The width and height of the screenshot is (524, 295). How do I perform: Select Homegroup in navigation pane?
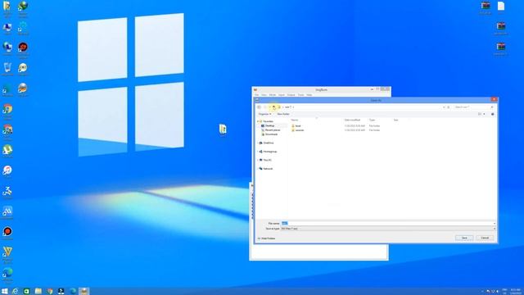click(269, 152)
